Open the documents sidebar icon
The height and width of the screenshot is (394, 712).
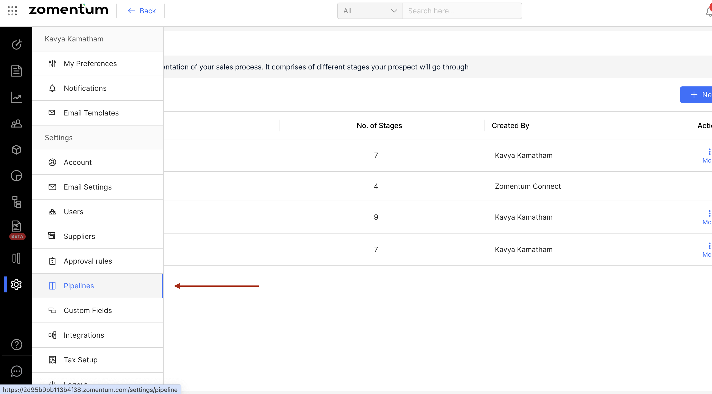16,71
